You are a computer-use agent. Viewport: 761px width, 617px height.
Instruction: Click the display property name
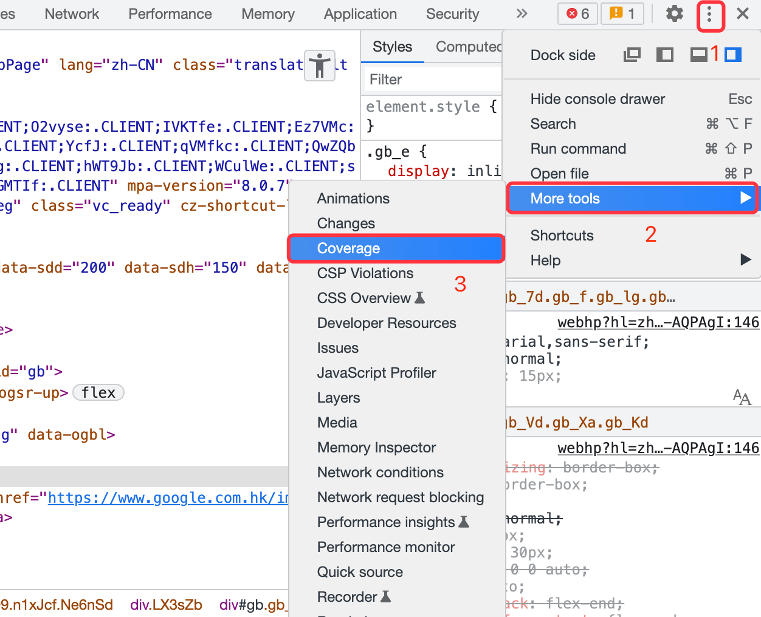[x=418, y=171]
